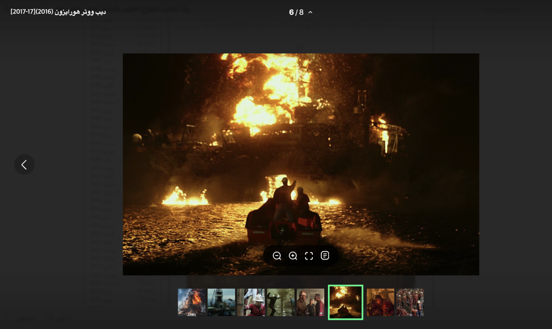Select the second thumbnail of the oil rig
Image resolution: width=552 pixels, height=329 pixels.
[x=221, y=302]
